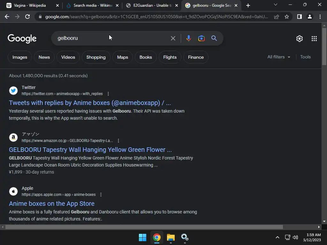Image resolution: width=327 pixels, height=245 pixels.
Task: Filter results by Finance
Action: 196,57
